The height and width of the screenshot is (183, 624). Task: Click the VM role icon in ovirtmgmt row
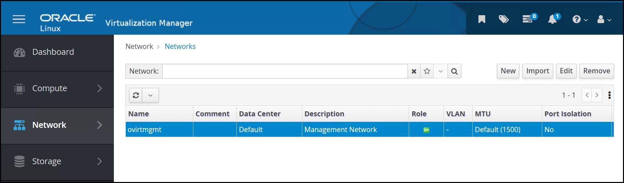click(426, 130)
